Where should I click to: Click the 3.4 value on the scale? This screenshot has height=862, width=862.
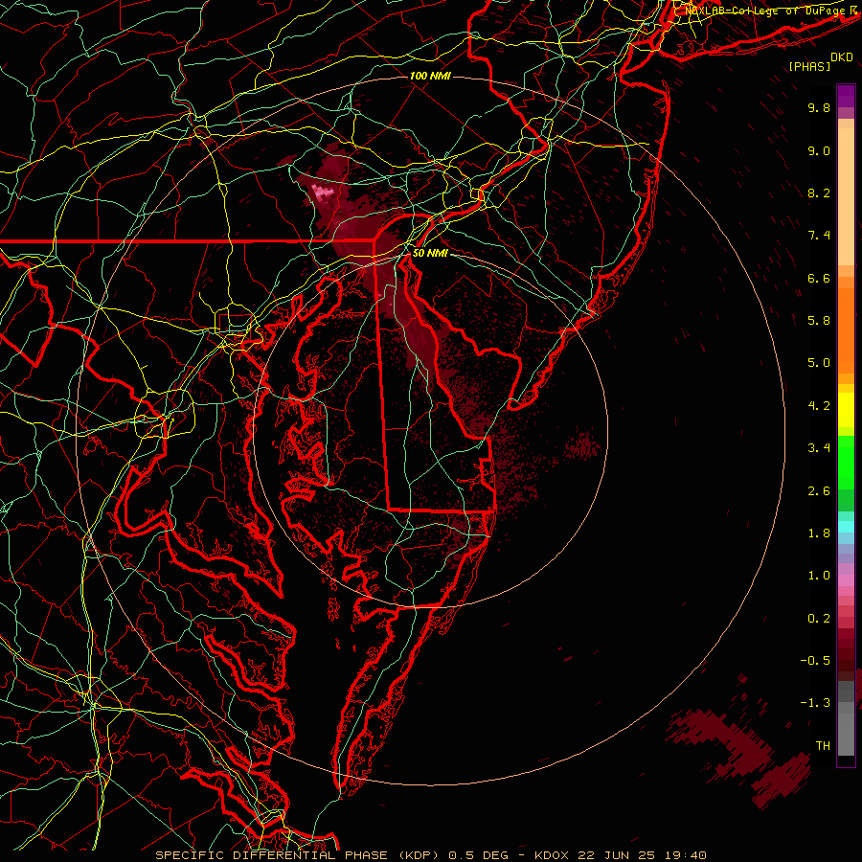[819, 448]
